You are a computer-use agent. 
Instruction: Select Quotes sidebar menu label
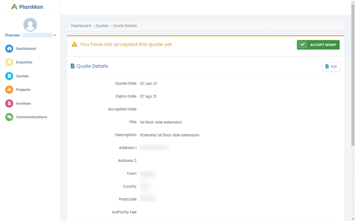[x=23, y=76]
